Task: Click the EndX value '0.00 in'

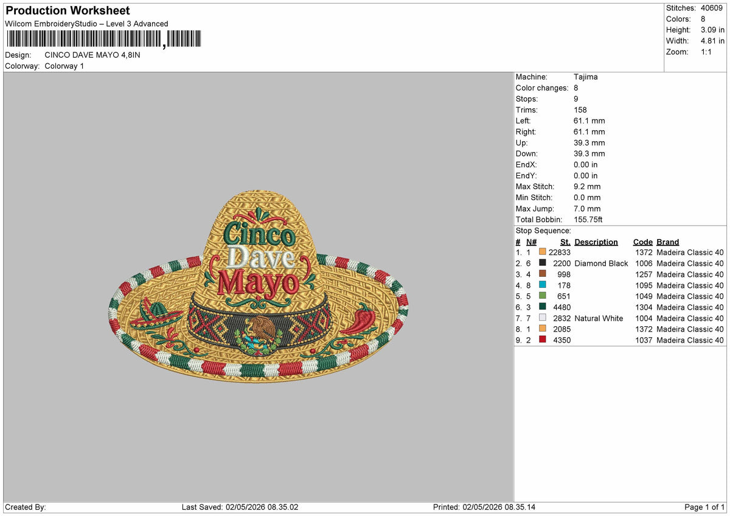Action: (586, 164)
